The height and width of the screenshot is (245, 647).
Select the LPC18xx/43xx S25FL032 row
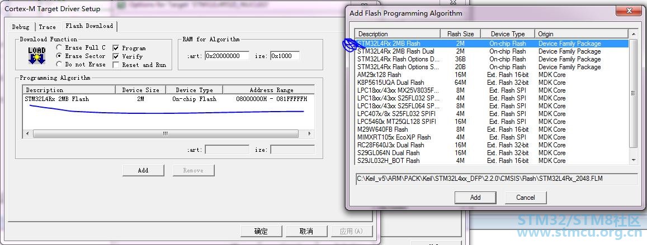click(x=492, y=98)
